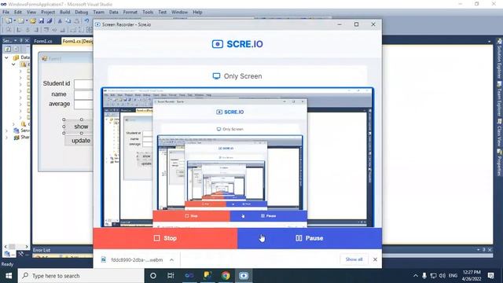Select the show button on Form1 designer
503x283 pixels.
pos(79,127)
